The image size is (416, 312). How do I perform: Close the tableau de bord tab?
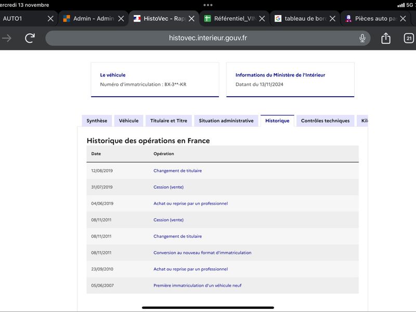click(x=332, y=19)
